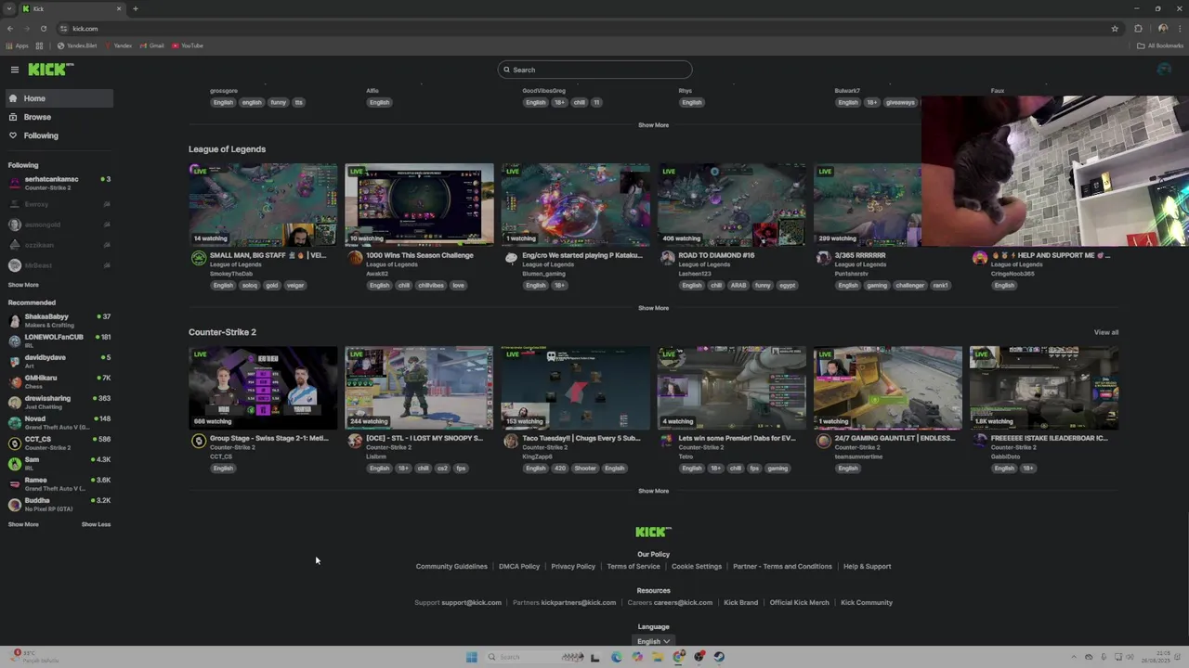Open Yandex.Bilet bookmark in bookmarks bar
1189x668 pixels.
77,45
